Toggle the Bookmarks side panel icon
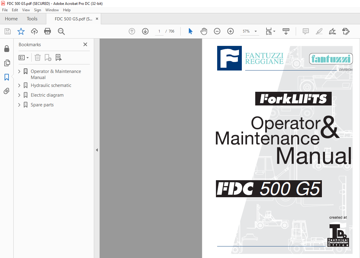The height and width of the screenshot is (258, 360). click(7, 77)
